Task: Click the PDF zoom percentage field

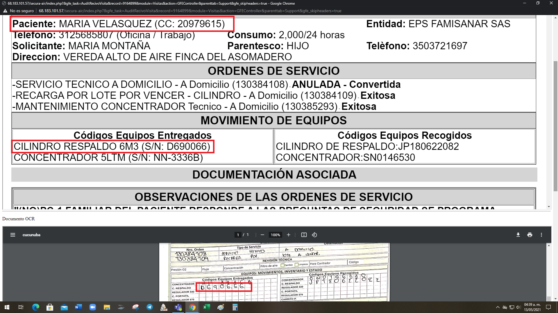Action: (275, 235)
